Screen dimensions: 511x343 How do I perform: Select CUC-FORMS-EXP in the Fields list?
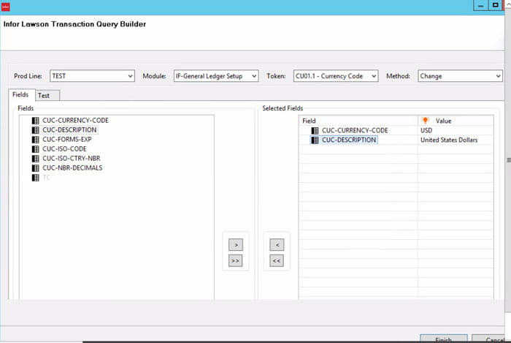tap(67, 140)
